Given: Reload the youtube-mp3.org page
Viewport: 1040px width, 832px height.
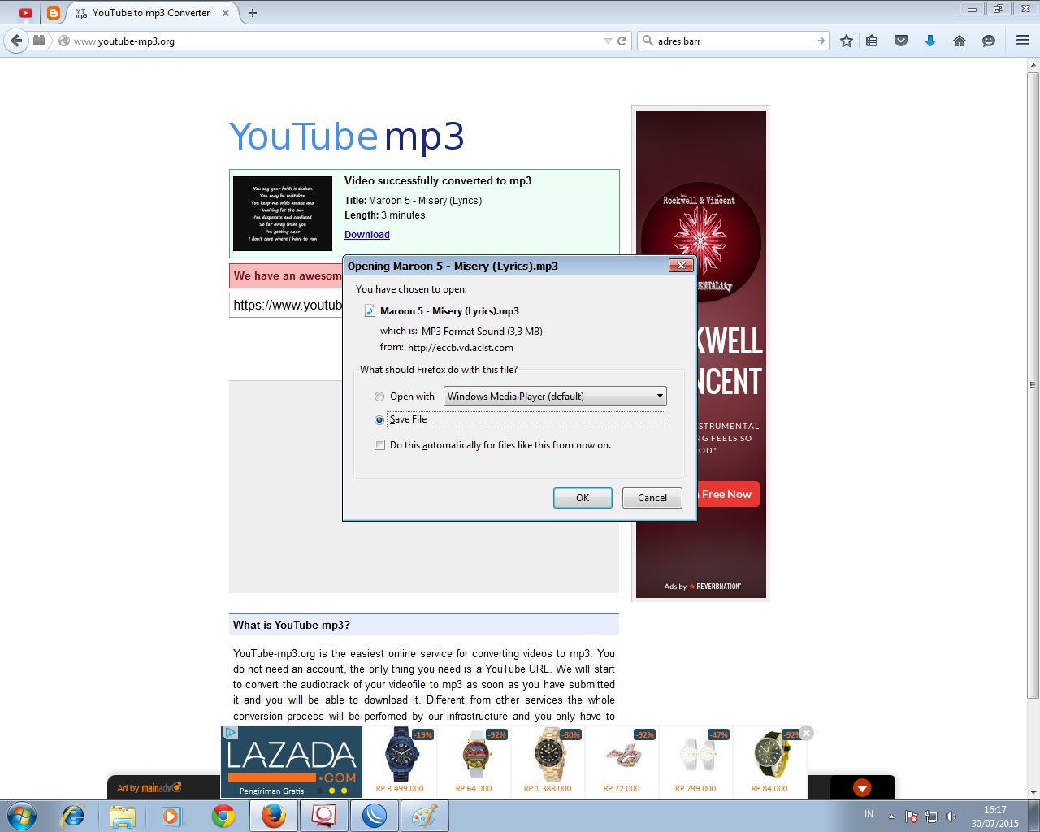Looking at the screenshot, I should coord(622,41).
